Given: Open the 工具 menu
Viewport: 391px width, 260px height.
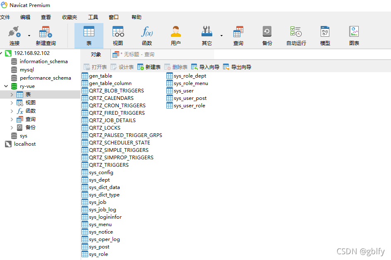Looking at the screenshot, I should point(93,17).
